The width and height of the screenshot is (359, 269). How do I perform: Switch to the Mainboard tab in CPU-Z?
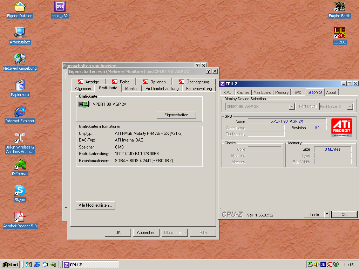(262, 92)
